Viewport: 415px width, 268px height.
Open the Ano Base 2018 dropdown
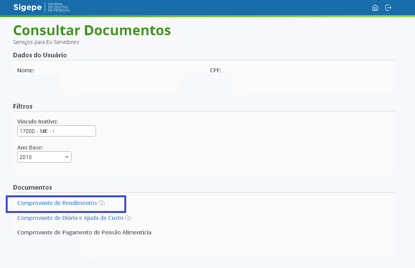[44, 157]
